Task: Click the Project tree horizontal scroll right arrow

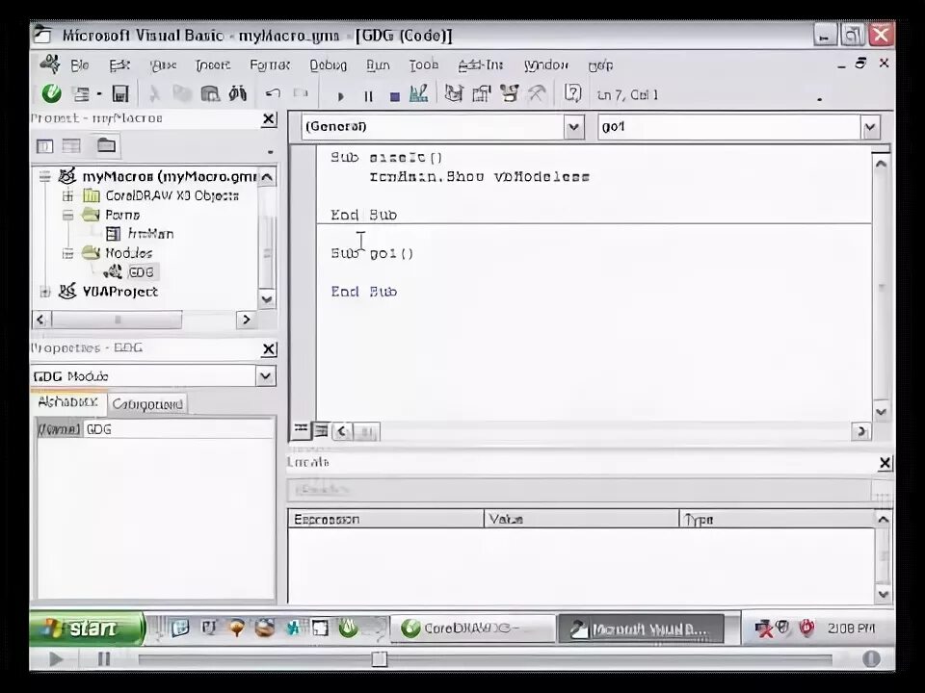Action: click(246, 320)
